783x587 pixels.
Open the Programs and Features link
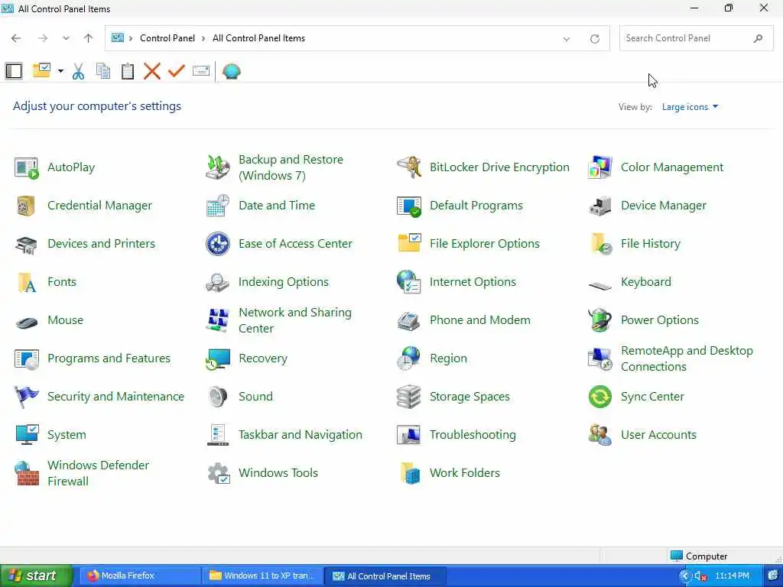coord(109,358)
